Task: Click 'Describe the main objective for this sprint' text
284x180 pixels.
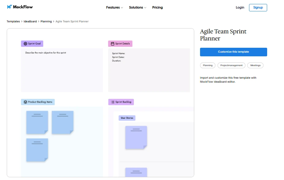Action: click(x=46, y=53)
